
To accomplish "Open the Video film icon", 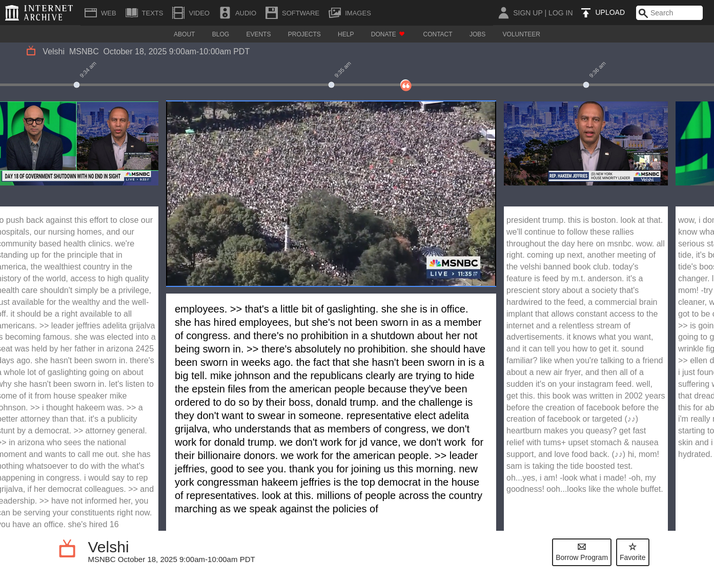I will coord(178,13).
